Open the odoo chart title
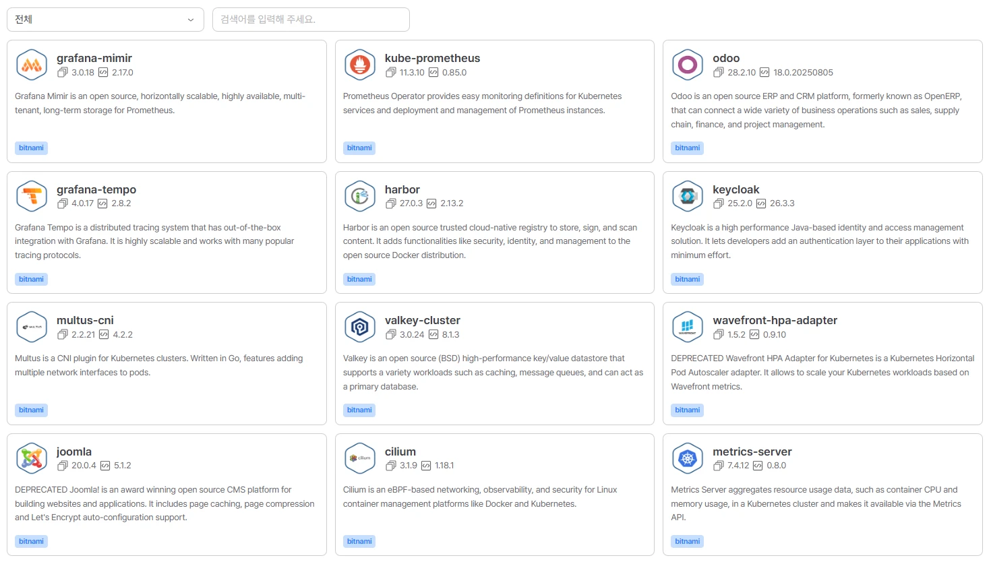Viewport: 991px width, 562px height. click(726, 58)
